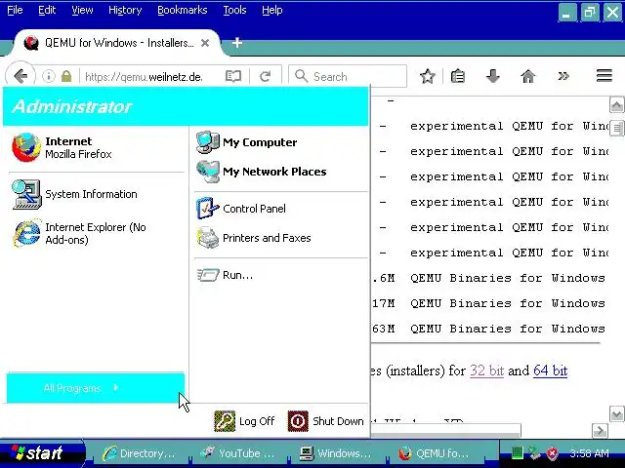The image size is (625, 468).
Task: Enter reader view via the book icon
Action: 233,76
